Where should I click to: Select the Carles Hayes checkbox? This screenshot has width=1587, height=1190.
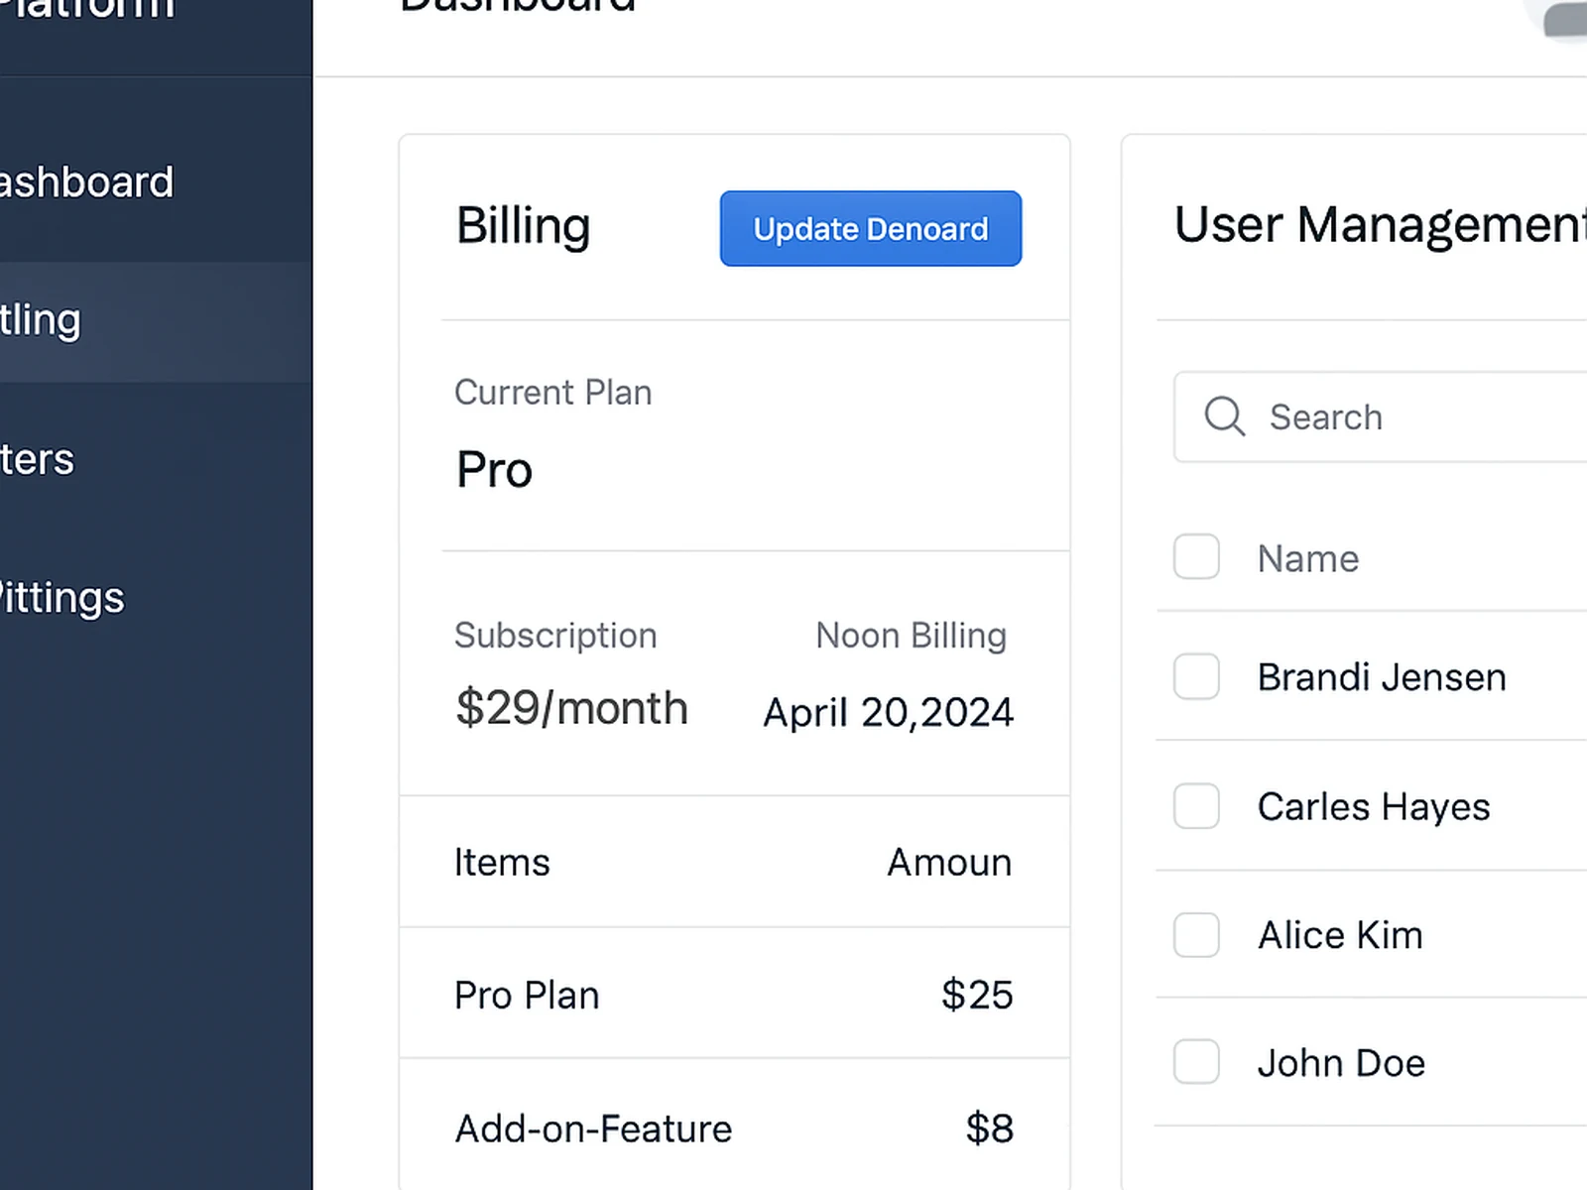pos(1196,806)
